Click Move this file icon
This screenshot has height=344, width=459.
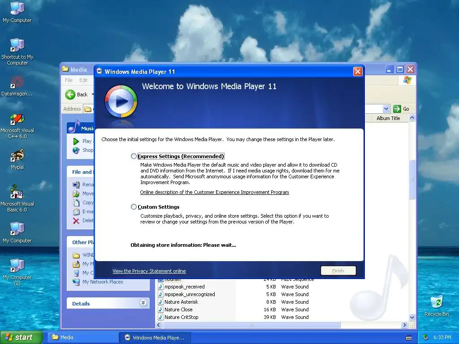[76, 193]
